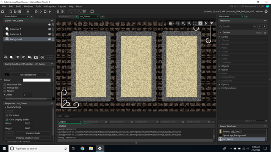Go to next search result arrow in Resources
Screen dimensions: 271x152
[264, 26]
